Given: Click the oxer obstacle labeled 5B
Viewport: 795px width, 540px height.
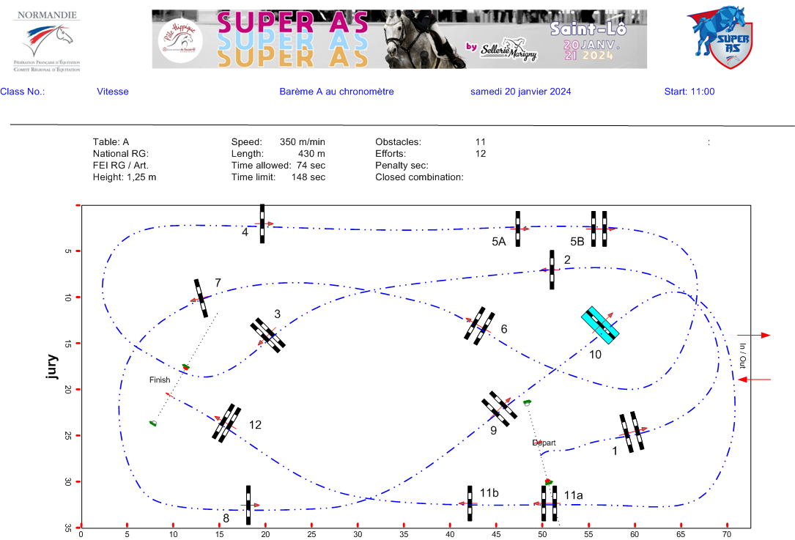Looking at the screenshot, I should pyautogui.click(x=599, y=229).
